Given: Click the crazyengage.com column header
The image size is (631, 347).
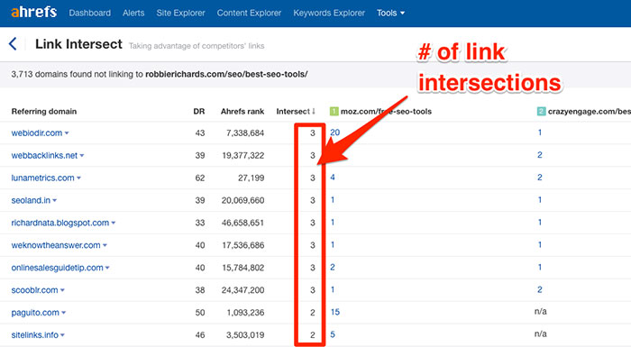Looking at the screenshot, I should [590, 112].
